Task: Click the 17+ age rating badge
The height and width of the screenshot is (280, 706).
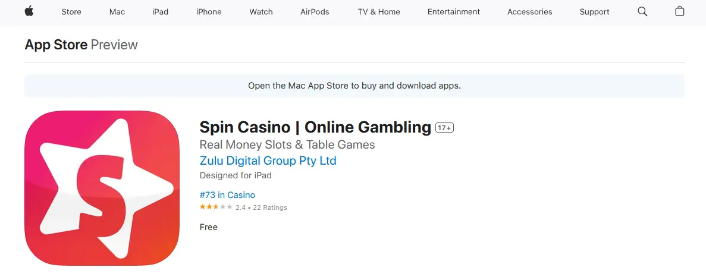Action: tap(444, 128)
